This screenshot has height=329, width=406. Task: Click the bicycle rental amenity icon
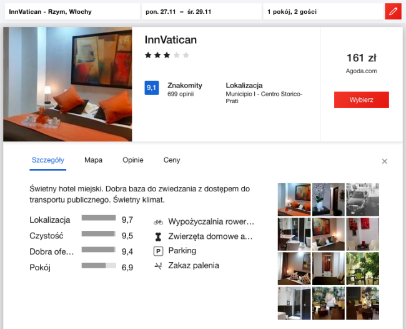(158, 222)
